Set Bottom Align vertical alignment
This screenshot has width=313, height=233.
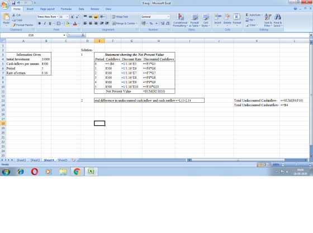[96, 17]
